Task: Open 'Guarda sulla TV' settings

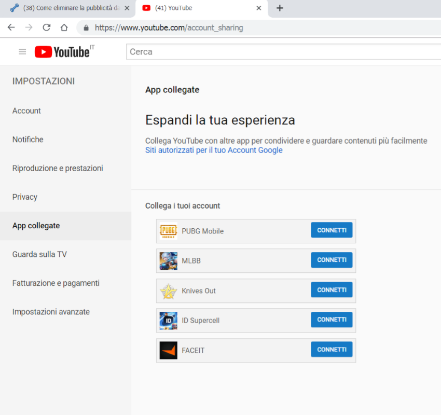Action: (x=39, y=254)
